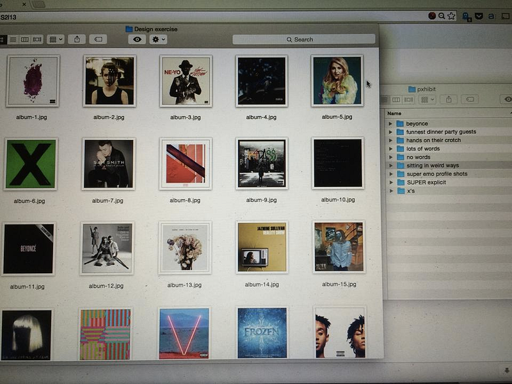
Task: Open gear action menu in Design exercise window
Action: coord(158,40)
